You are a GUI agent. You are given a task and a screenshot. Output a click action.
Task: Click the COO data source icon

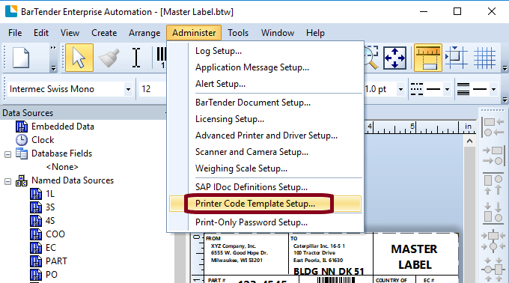click(36, 234)
